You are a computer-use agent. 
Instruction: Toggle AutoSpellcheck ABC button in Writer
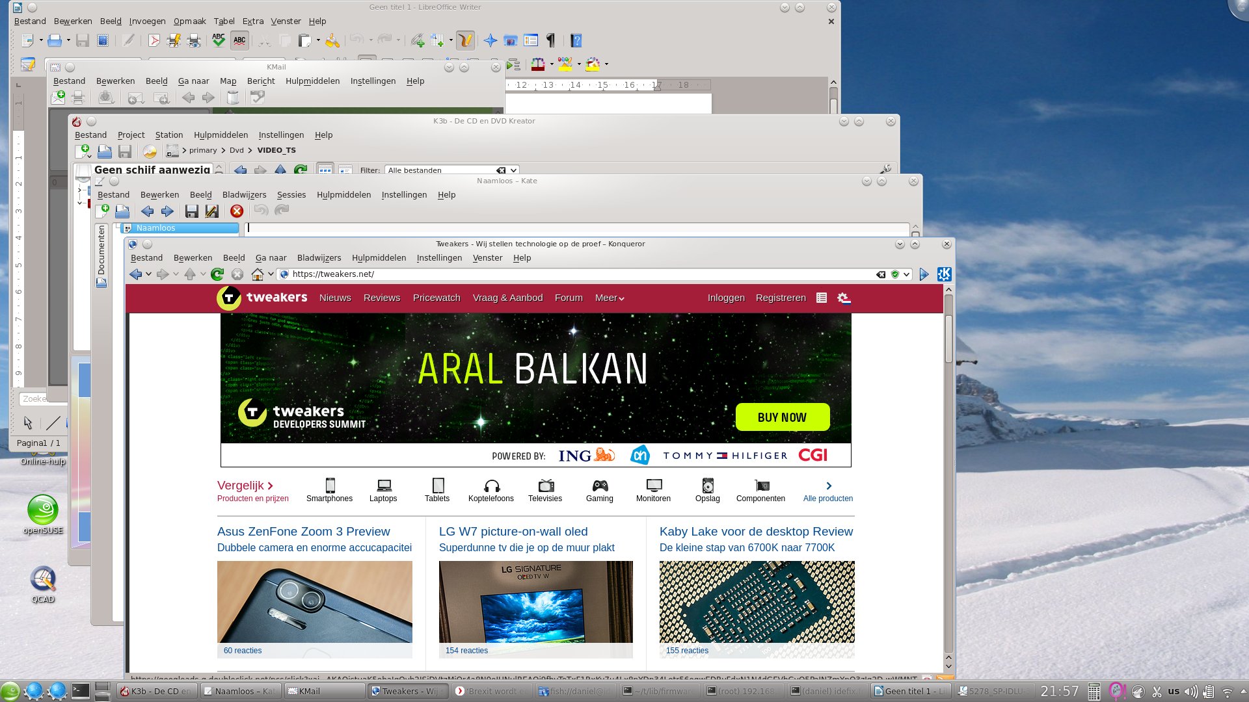239,40
